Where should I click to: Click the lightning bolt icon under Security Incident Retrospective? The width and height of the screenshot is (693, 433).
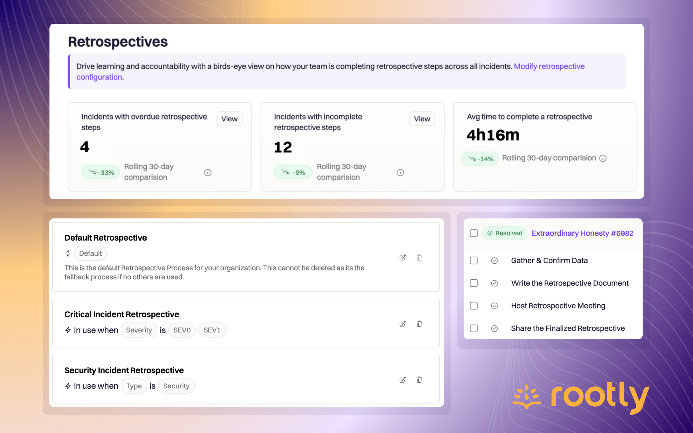(x=67, y=386)
